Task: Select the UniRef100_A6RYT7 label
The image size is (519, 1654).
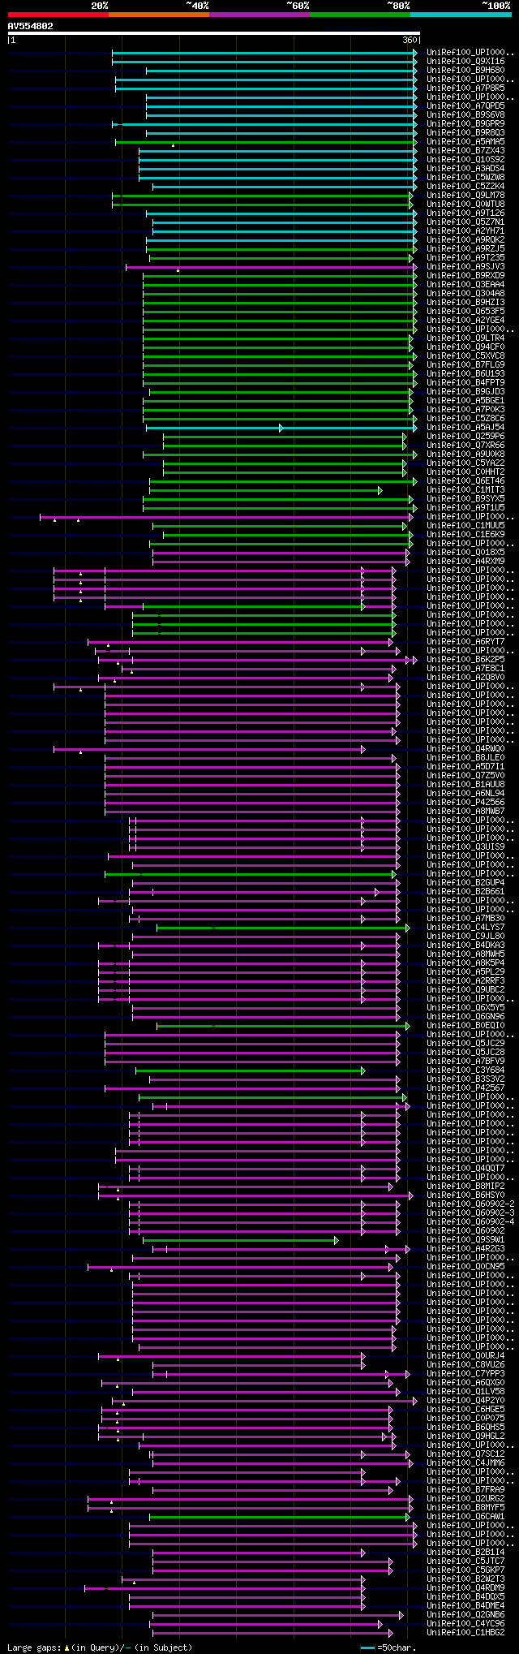Action: pos(465,641)
